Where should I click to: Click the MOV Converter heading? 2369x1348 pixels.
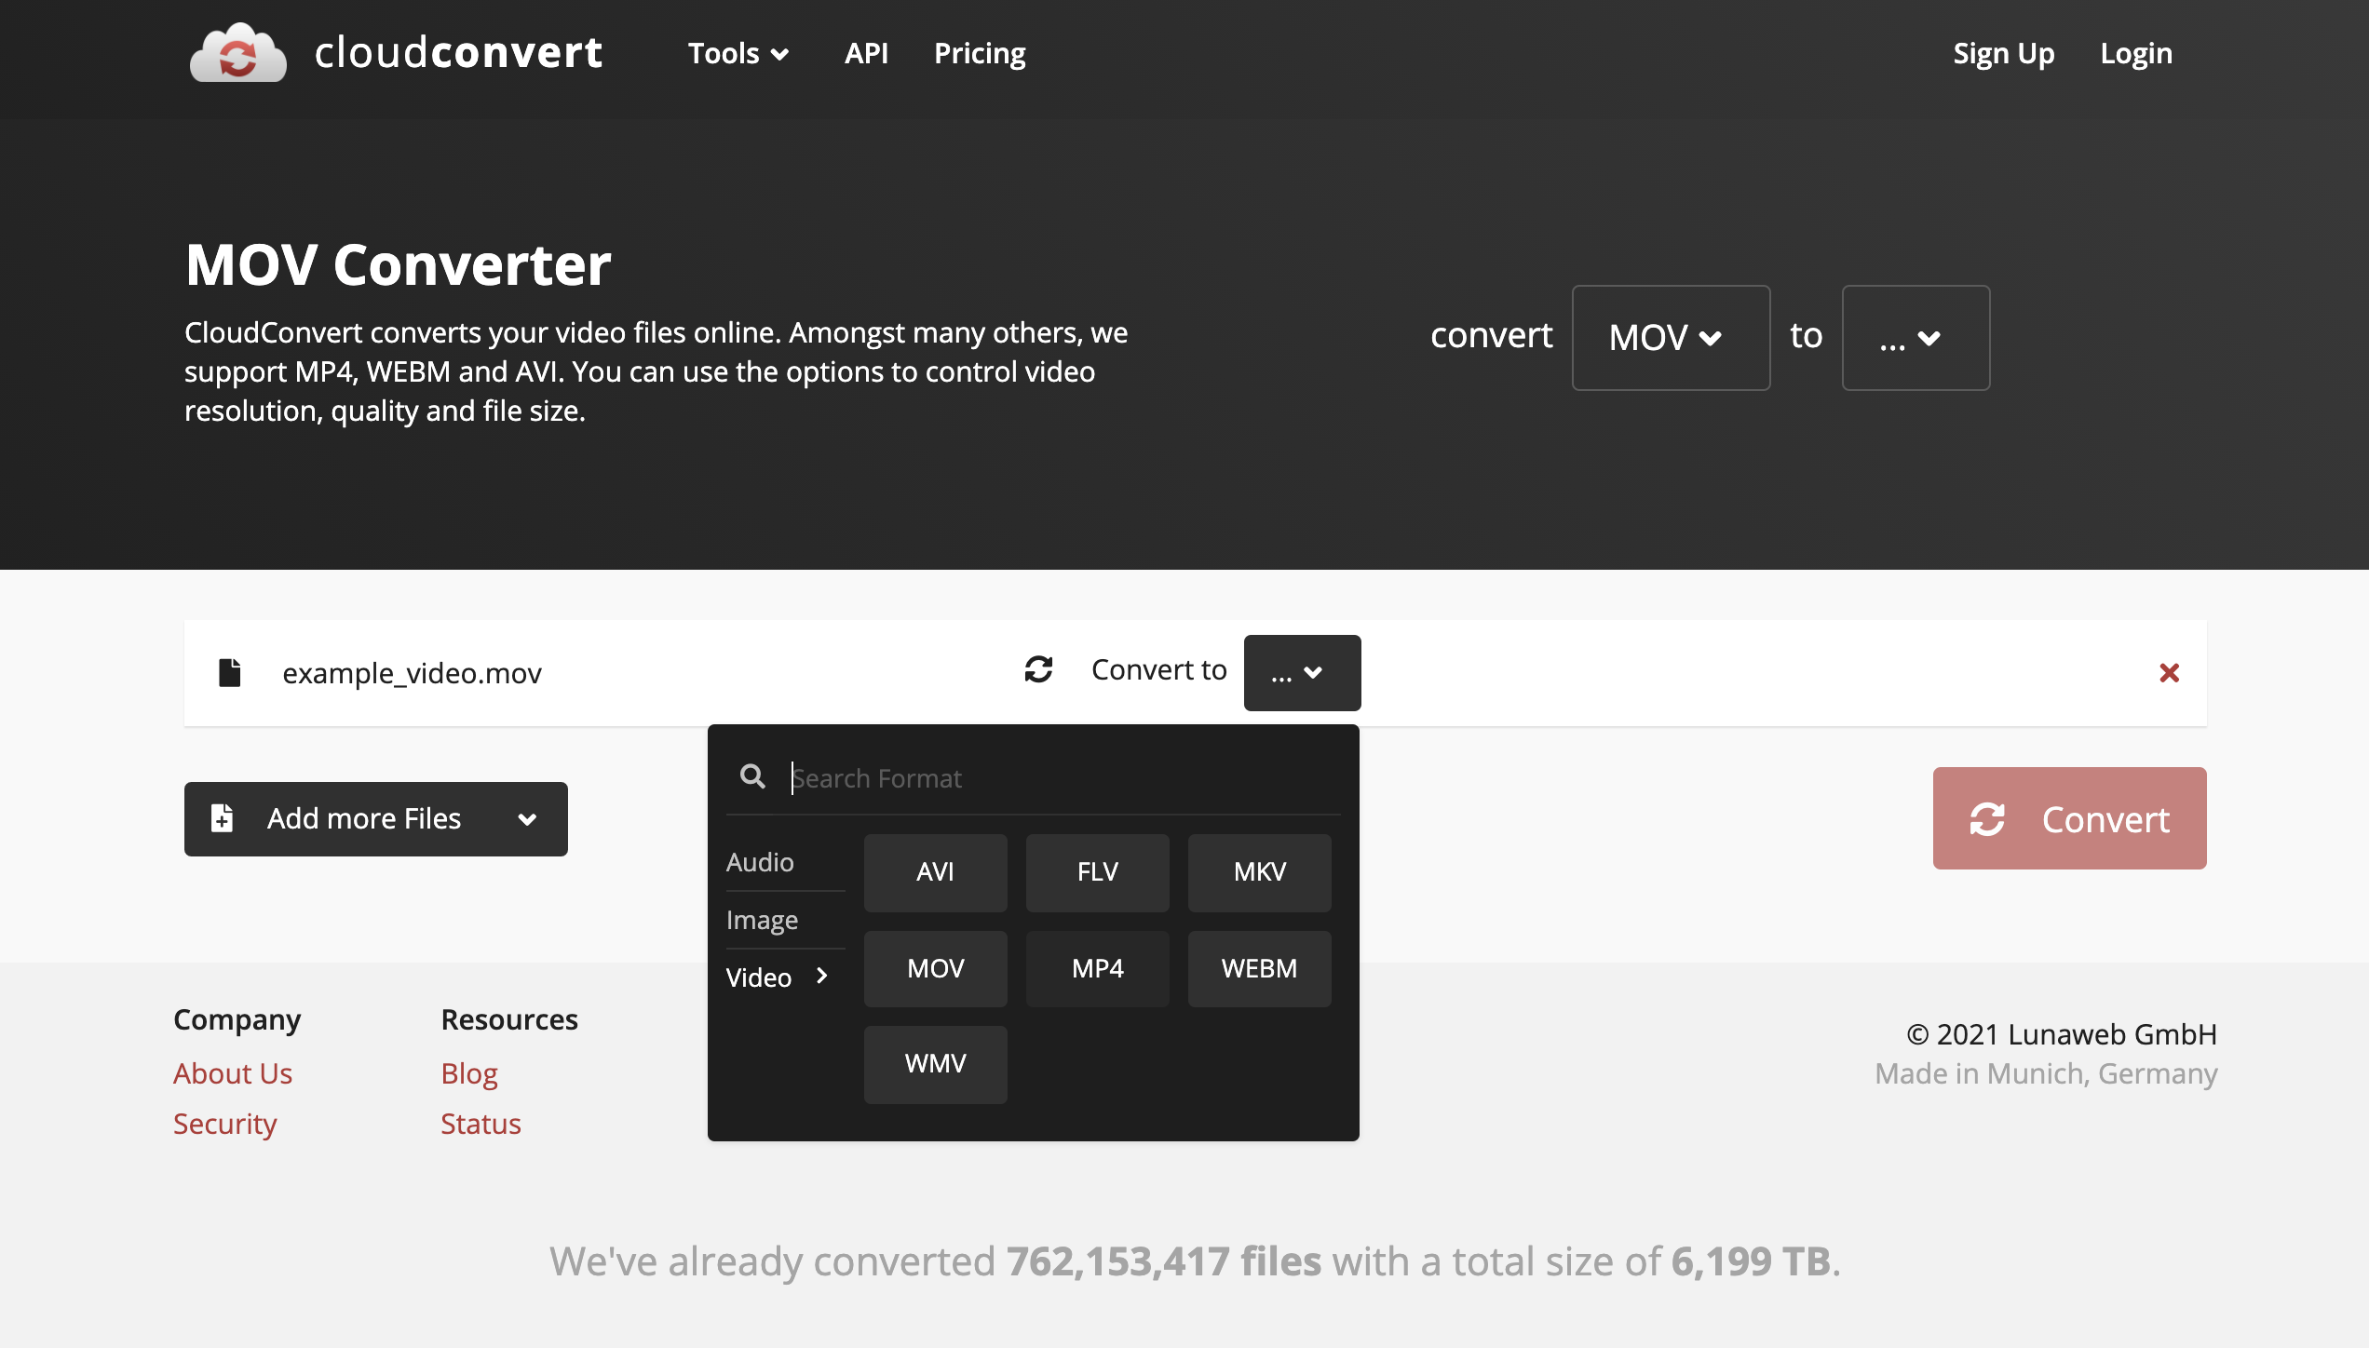398,264
